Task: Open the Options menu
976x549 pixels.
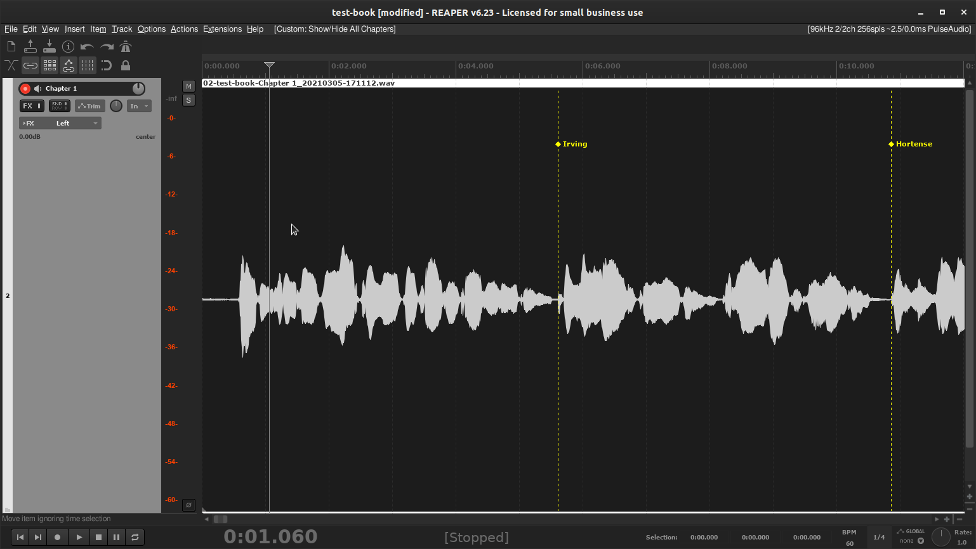Action: 151,29
